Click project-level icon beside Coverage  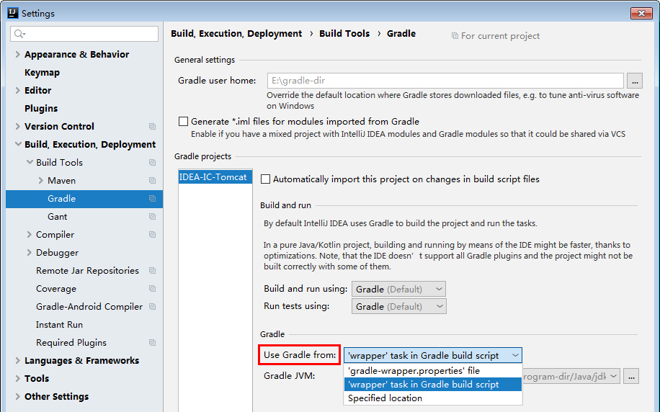tap(152, 289)
